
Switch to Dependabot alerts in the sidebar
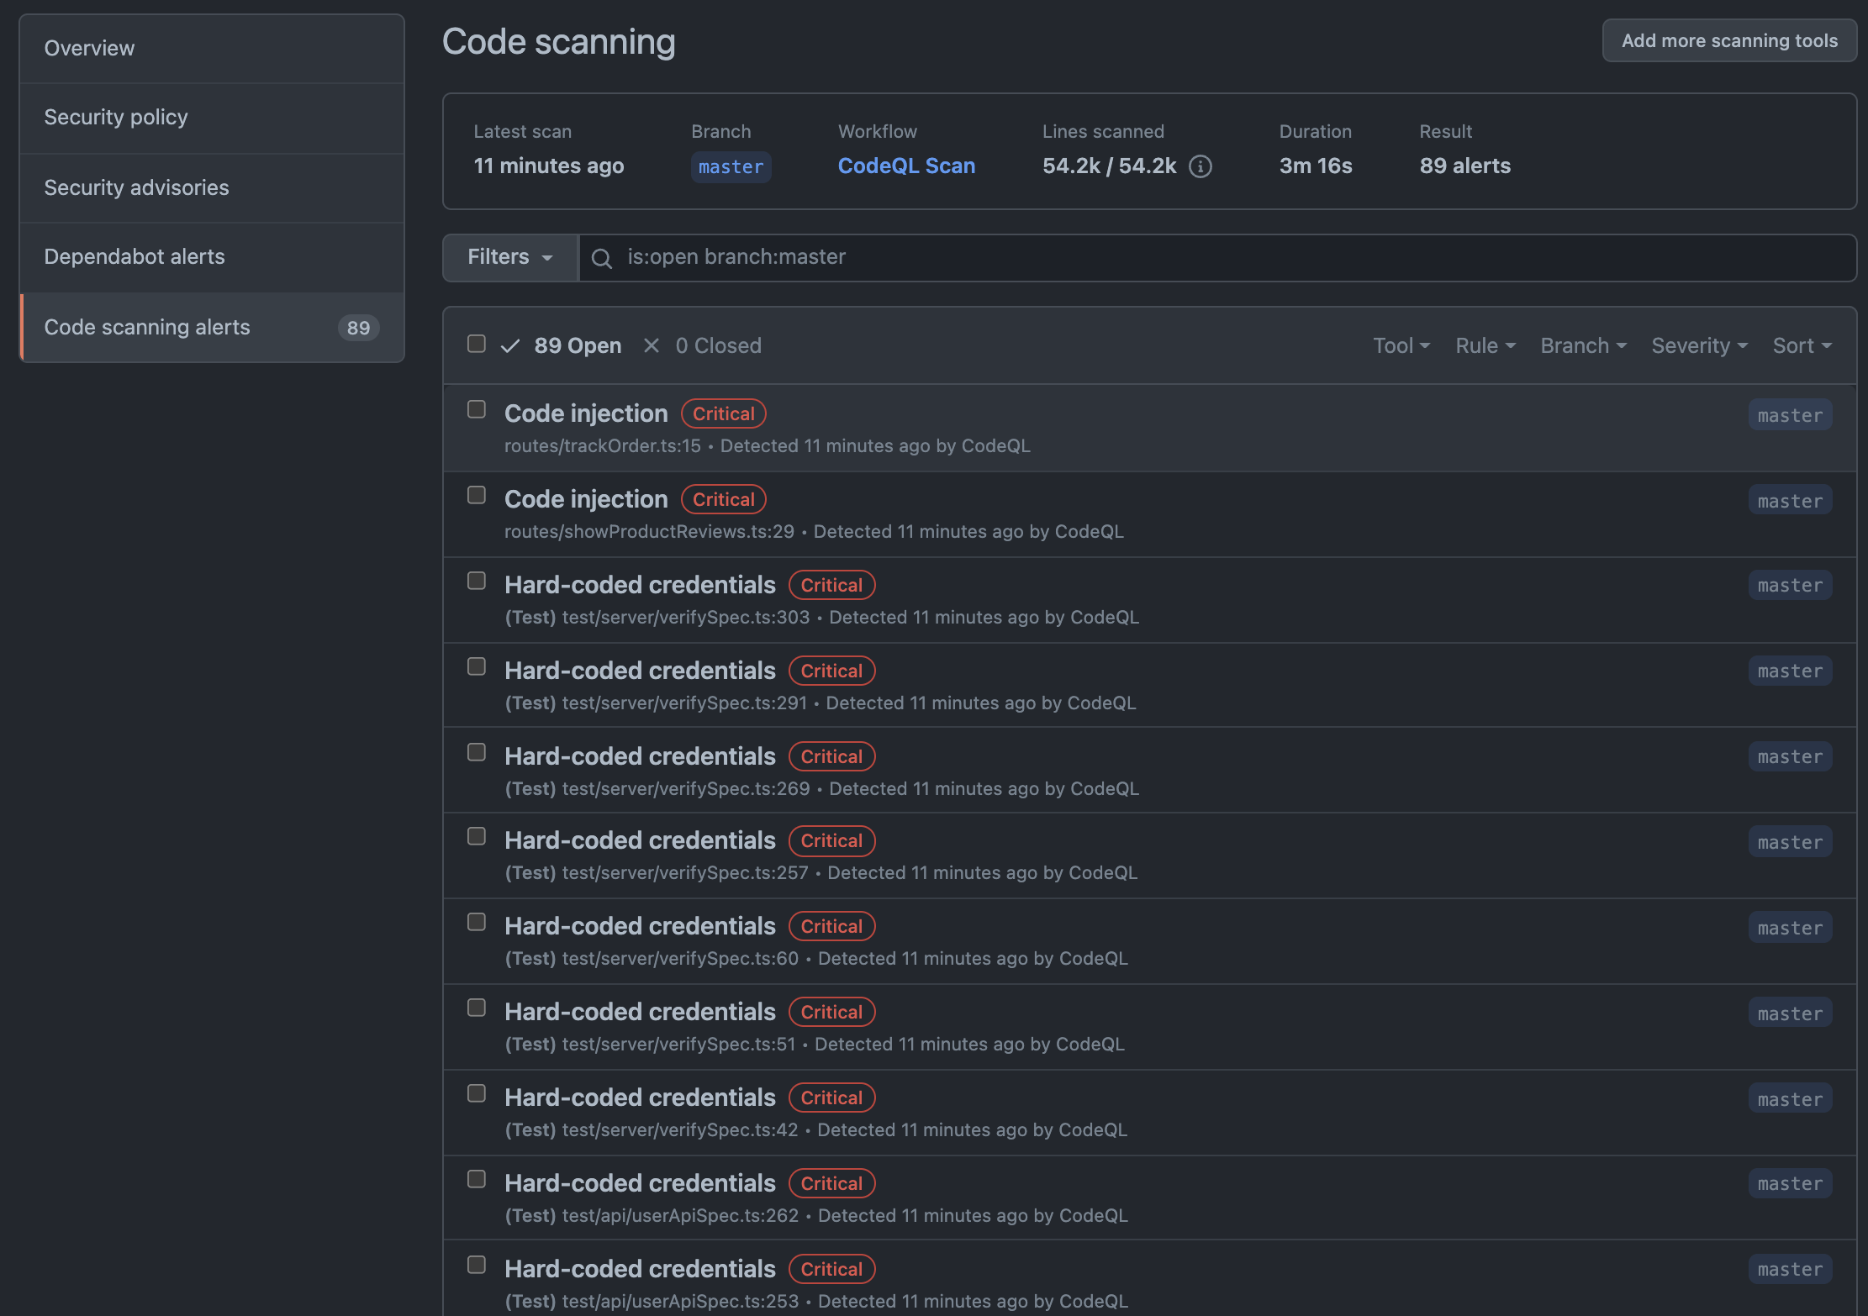click(x=135, y=257)
